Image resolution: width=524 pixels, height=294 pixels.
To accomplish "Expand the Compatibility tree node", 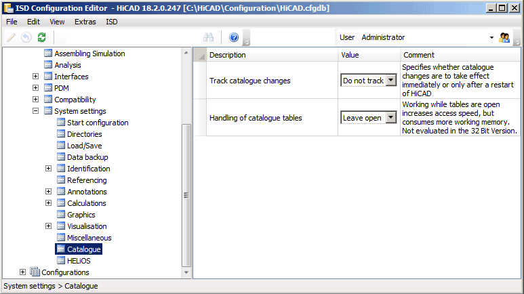I will [x=35, y=100].
